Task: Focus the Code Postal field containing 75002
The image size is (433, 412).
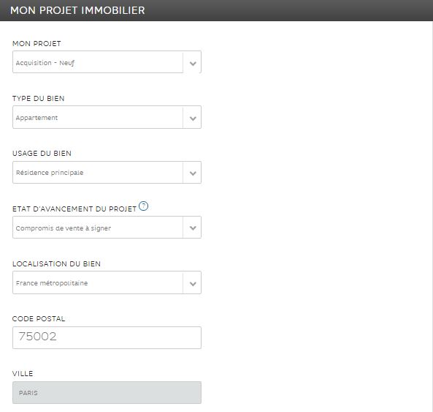Action: 107,337
